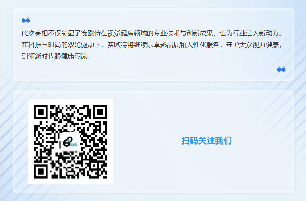This screenshot has width=306, height=201.
Task: Click the small alignment square in QR's lower-right
Action: click(95, 166)
